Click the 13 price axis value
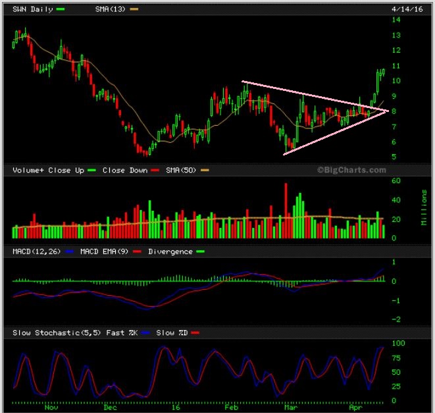The width and height of the screenshot is (435, 413). [x=396, y=36]
